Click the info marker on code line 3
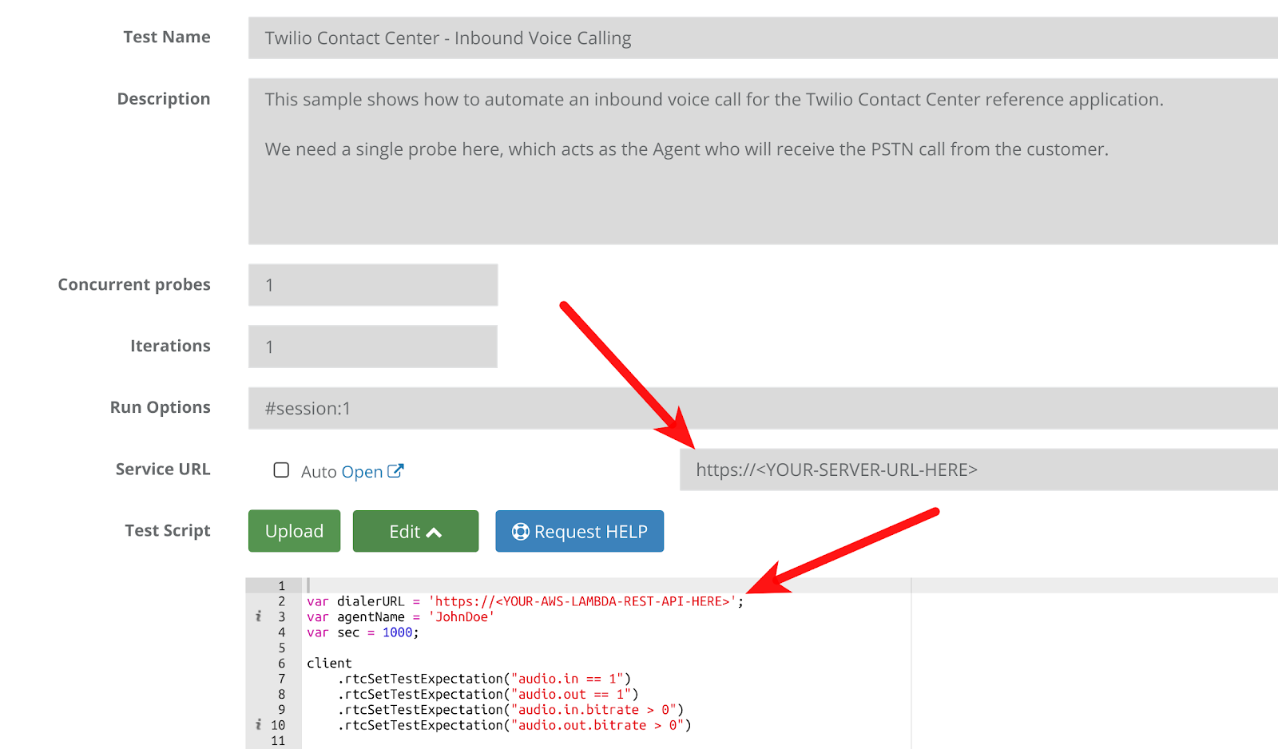This screenshot has width=1278, height=749. [258, 616]
